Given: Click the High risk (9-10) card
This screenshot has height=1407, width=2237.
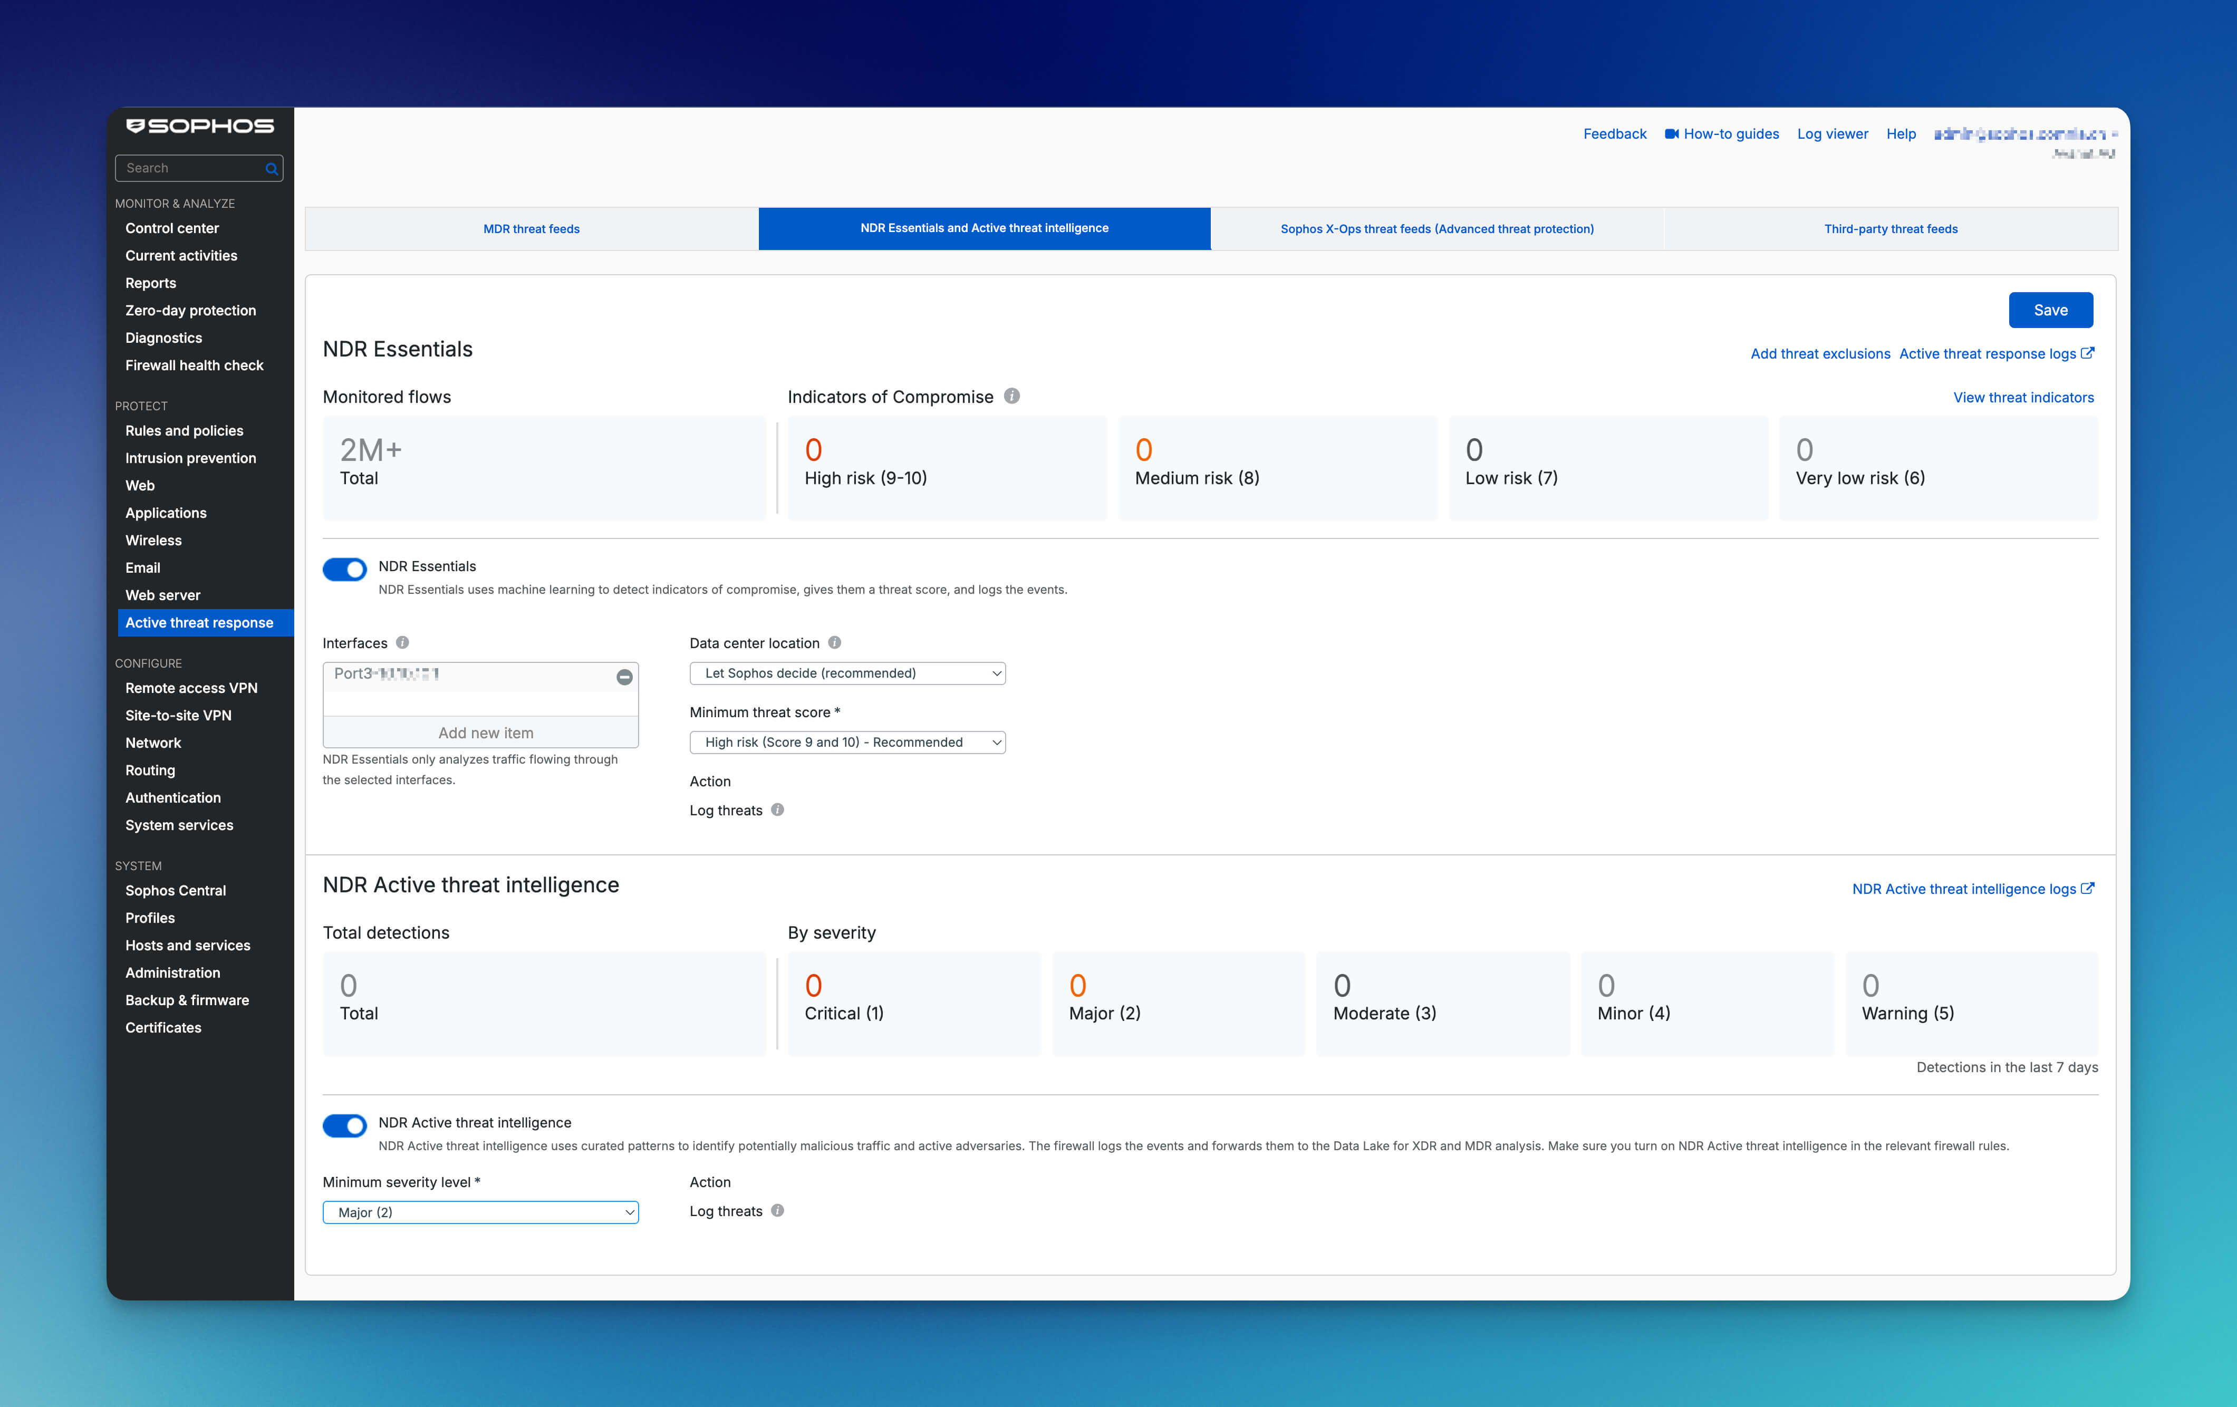Looking at the screenshot, I should point(947,468).
